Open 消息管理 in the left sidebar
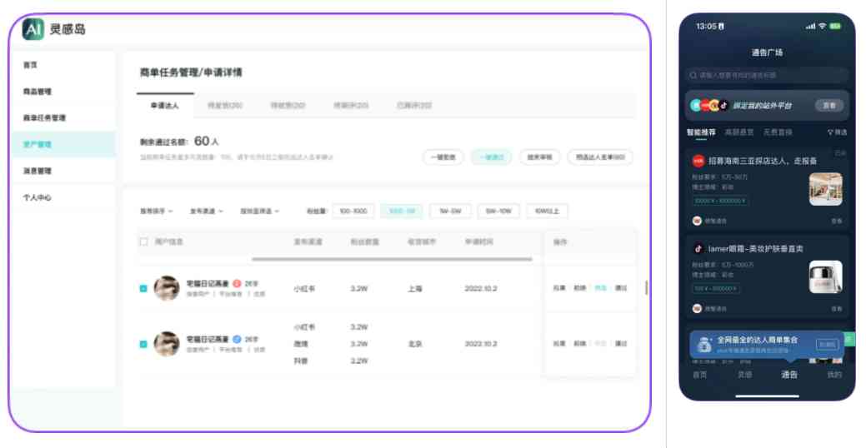 (38, 171)
